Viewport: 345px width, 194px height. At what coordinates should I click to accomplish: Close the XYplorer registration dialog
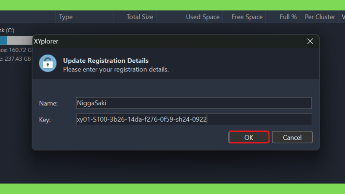point(310,41)
